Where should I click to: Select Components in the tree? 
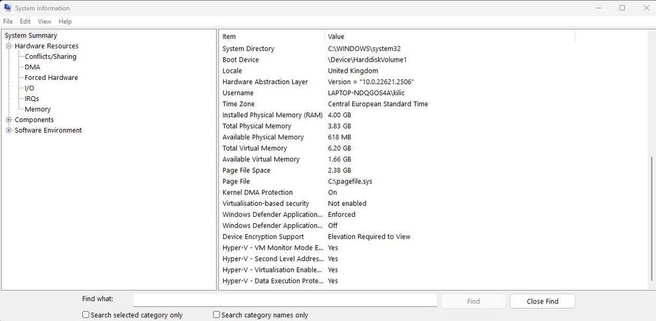click(34, 119)
